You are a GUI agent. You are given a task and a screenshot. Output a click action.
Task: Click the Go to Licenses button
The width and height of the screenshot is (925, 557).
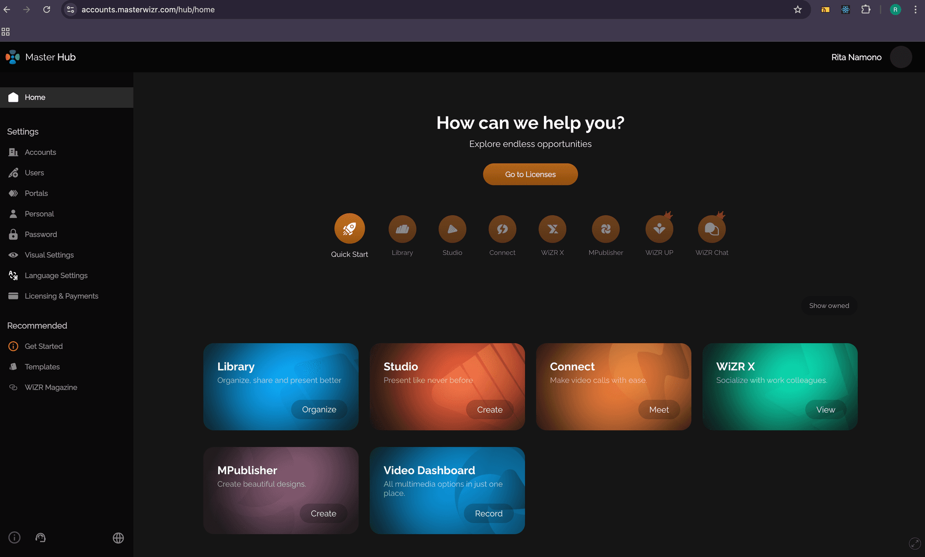point(530,174)
